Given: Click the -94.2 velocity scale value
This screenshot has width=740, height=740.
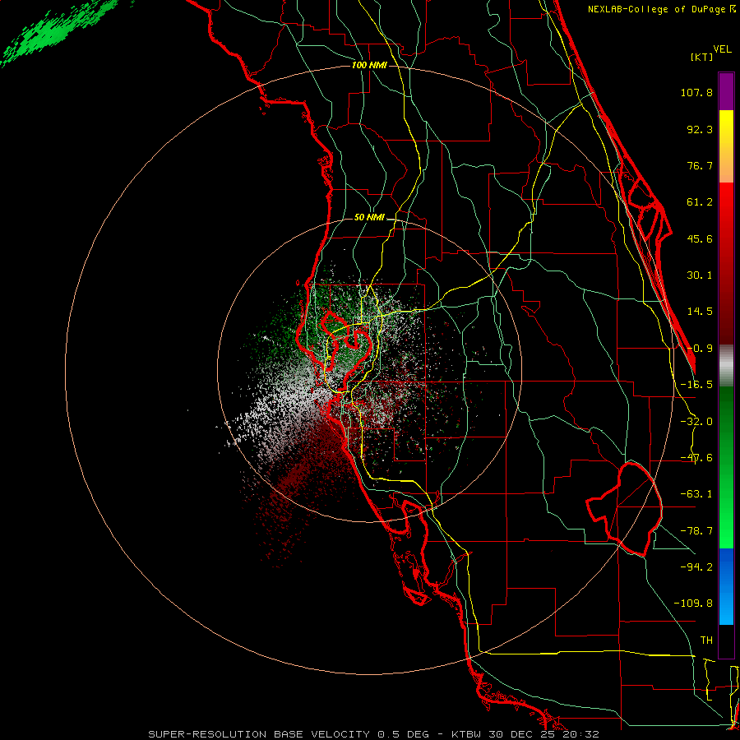Looking at the screenshot, I should click(x=696, y=567).
